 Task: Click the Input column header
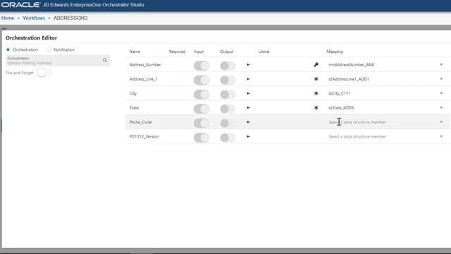[x=199, y=52]
